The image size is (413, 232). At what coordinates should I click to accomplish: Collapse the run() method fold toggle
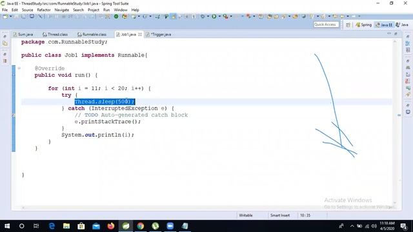click(19, 68)
